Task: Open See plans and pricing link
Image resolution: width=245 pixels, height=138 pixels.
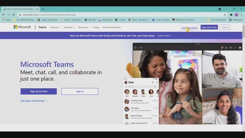Action: tap(33, 101)
